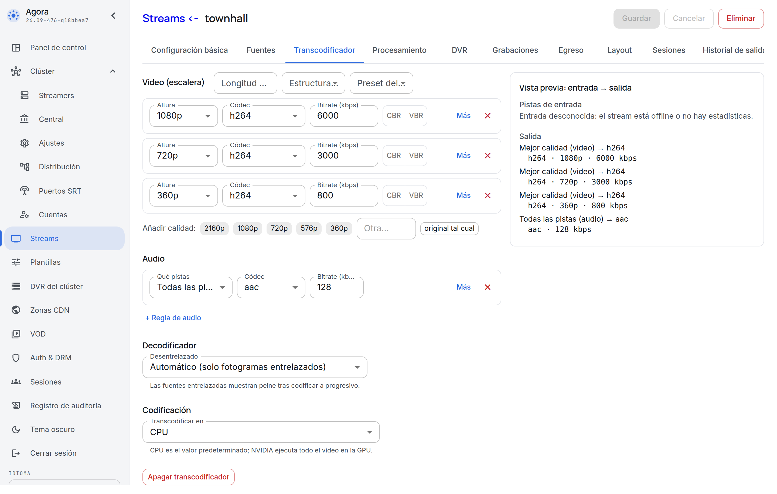
Task: Select CBR for the 1080p rung
Action: point(394,116)
